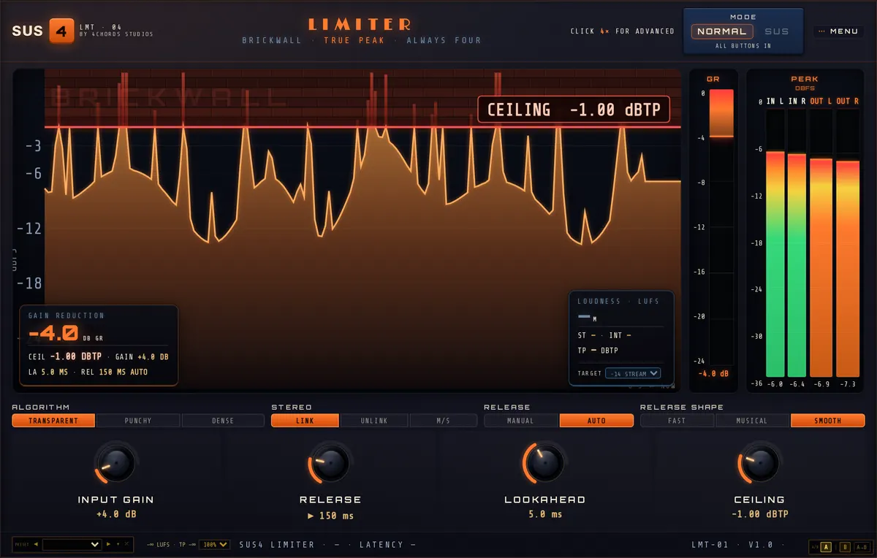Click the LIMITER title
877x558 pixels.
pyautogui.click(x=360, y=24)
